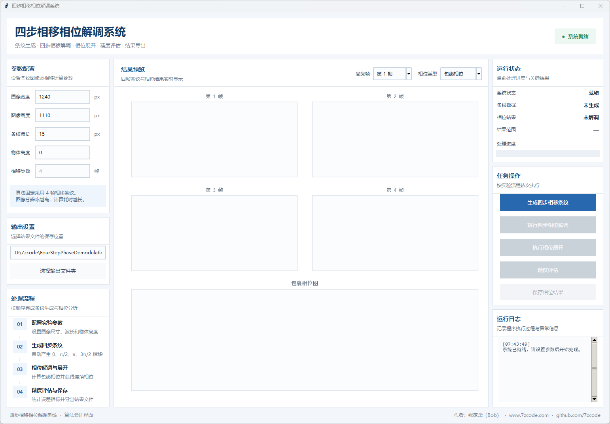Click the 图像宽度 input field

(63, 97)
